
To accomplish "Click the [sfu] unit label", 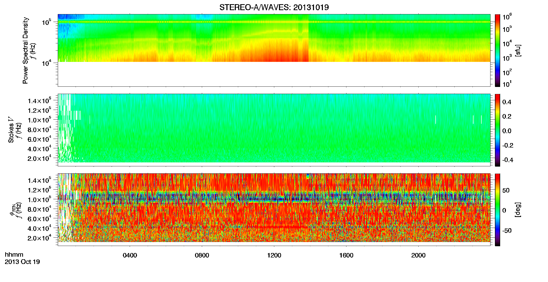I will [518, 50].
